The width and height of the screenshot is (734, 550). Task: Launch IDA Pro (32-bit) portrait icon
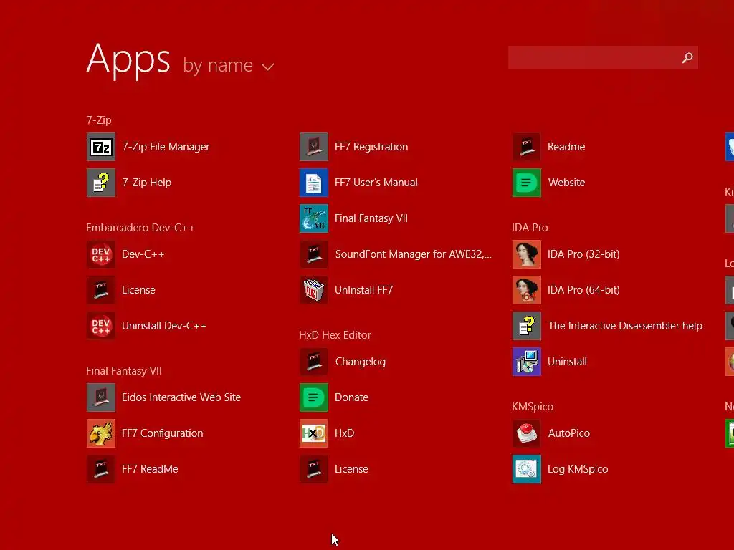click(x=527, y=254)
